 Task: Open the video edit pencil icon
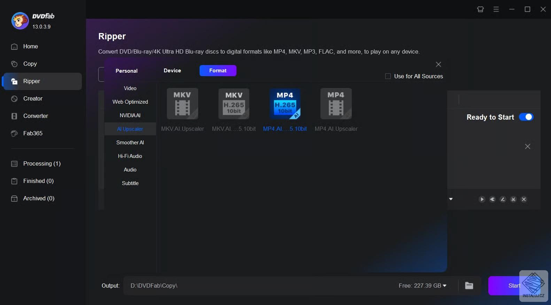click(503, 199)
